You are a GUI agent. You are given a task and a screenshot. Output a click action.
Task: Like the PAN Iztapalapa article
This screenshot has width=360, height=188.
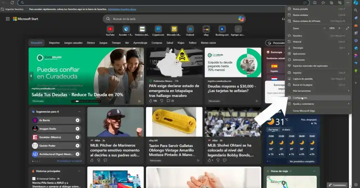(150, 101)
